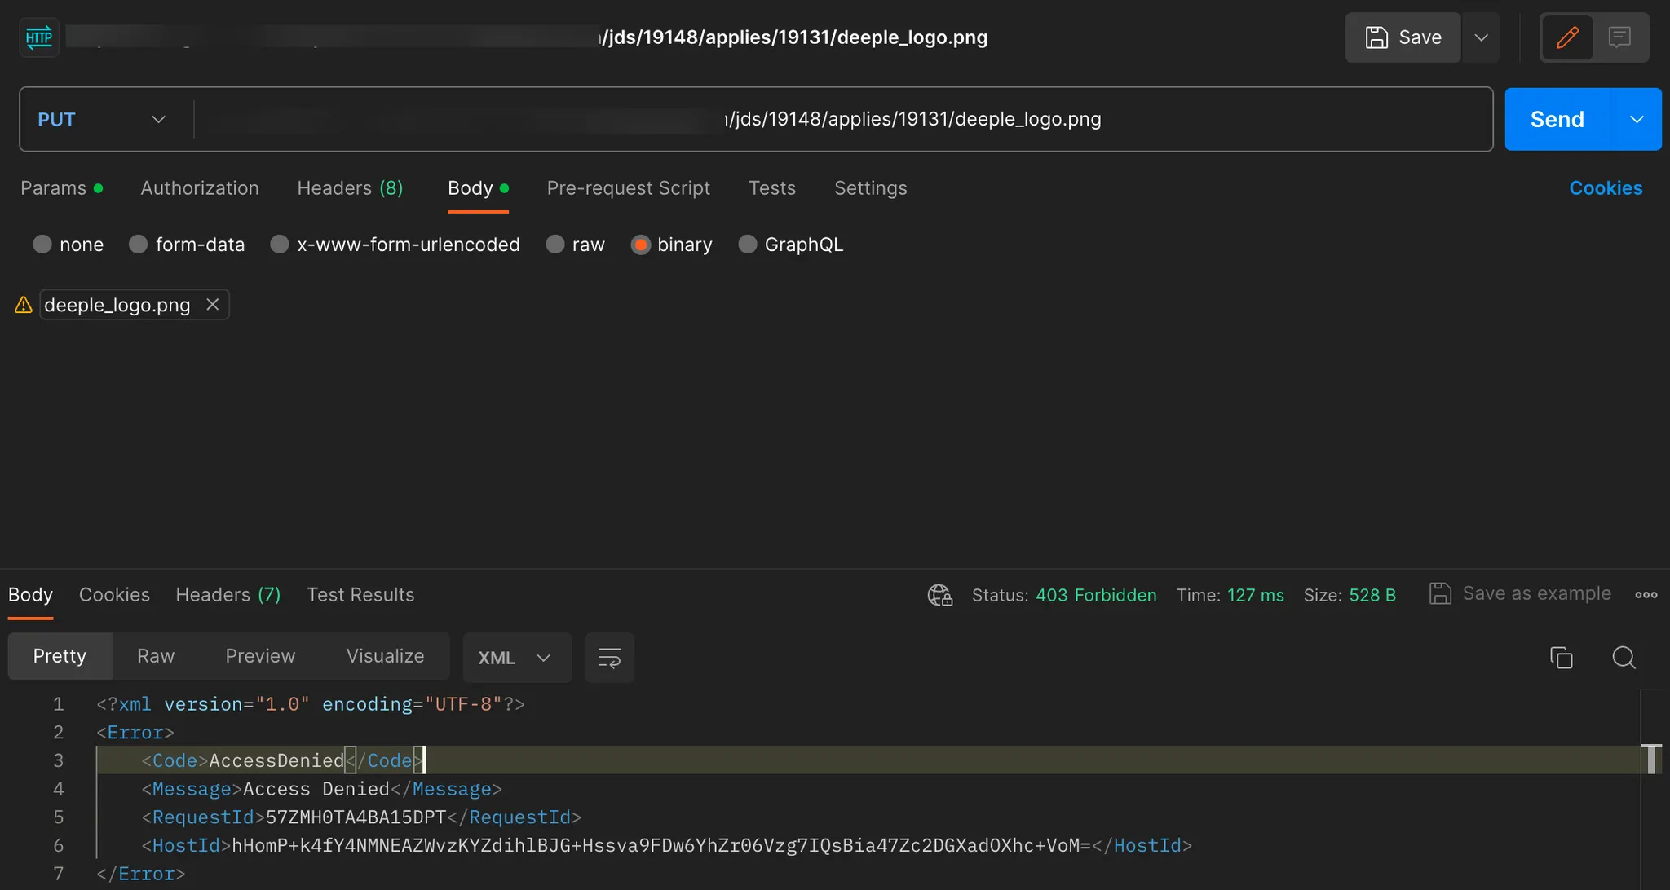Remove deeple_logo.png file attachment
Viewport: 1670px width, 890px height.
[x=213, y=305]
